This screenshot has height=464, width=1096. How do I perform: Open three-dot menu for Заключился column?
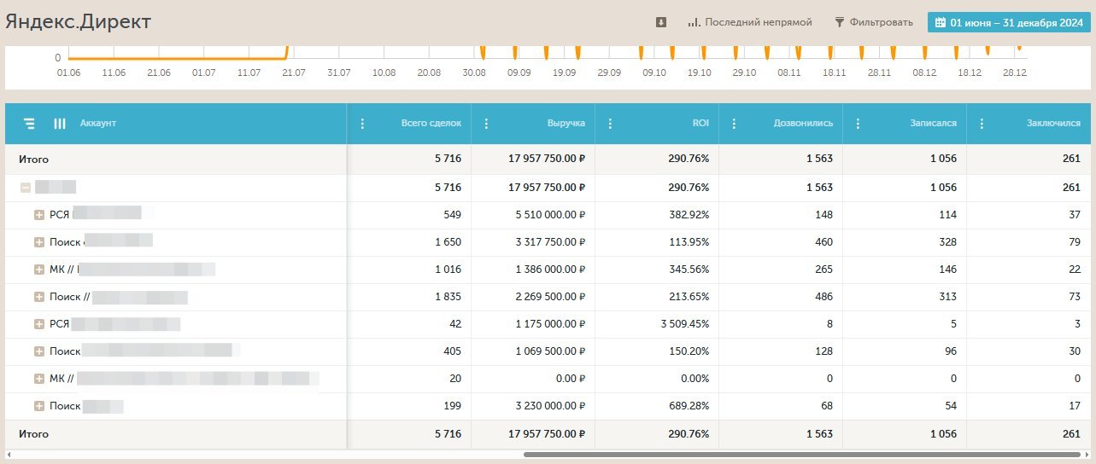point(982,124)
